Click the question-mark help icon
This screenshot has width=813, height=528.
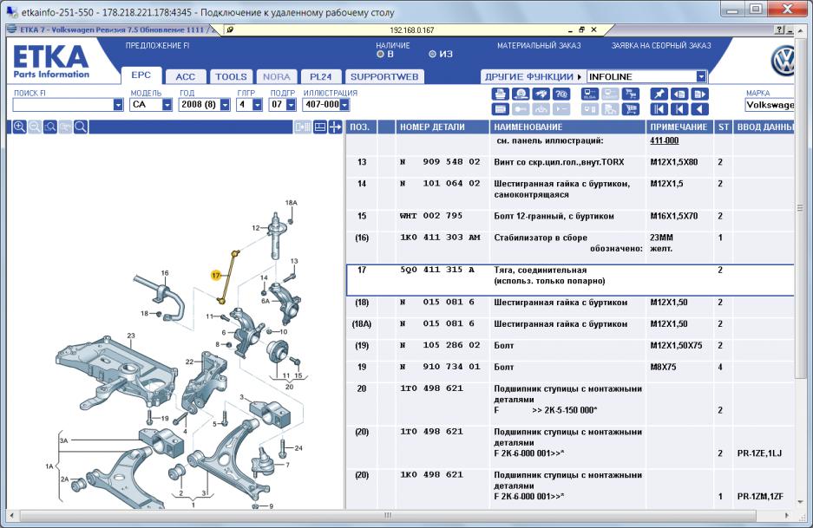[x=562, y=94]
